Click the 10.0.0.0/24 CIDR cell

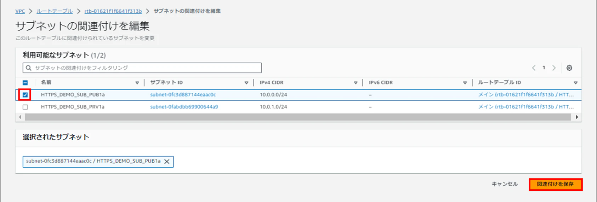273,95
